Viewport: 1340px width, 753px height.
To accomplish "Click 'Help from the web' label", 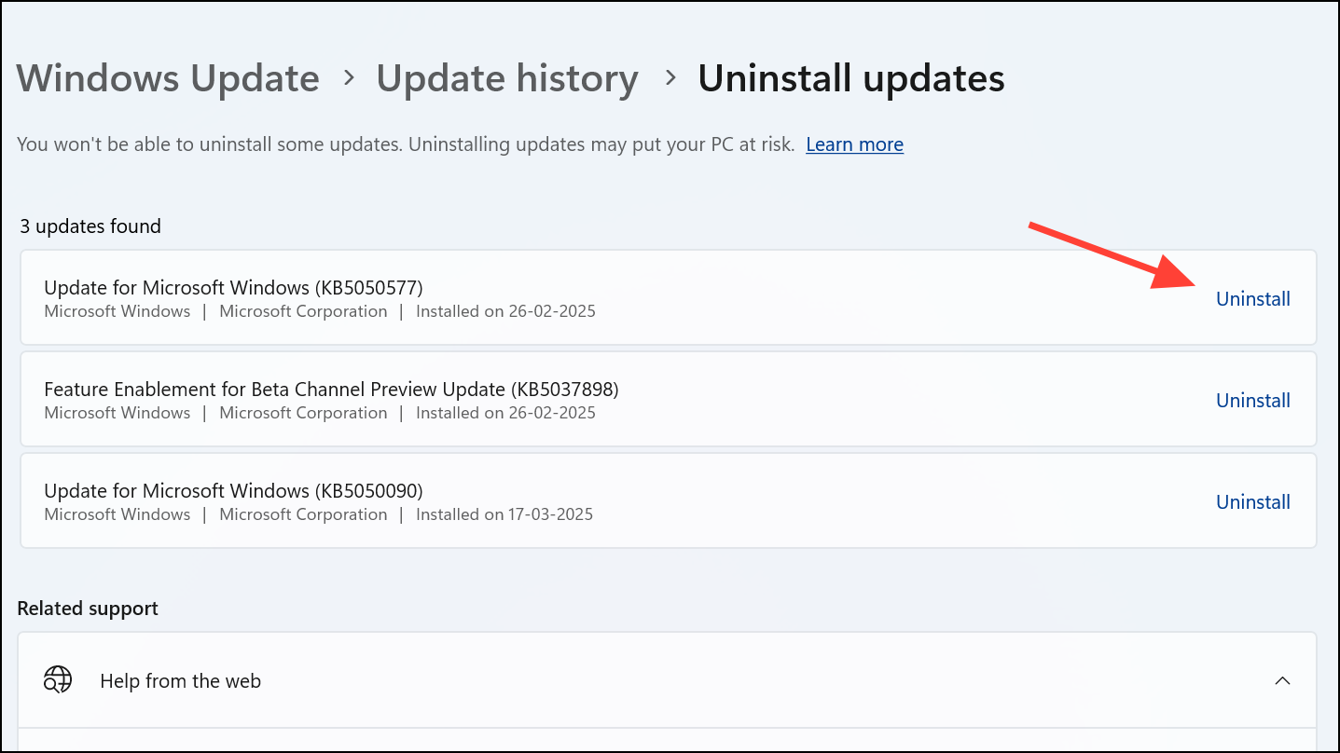I will click(x=180, y=681).
